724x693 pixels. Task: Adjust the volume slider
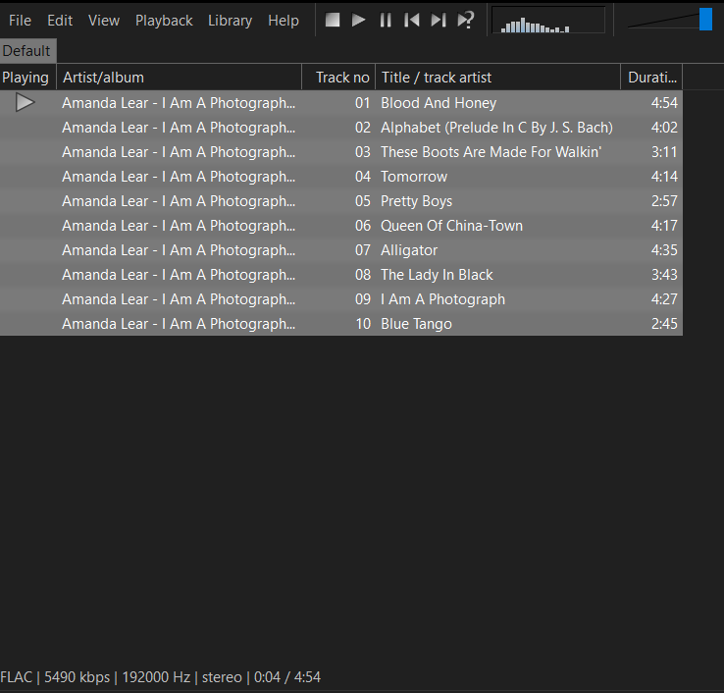tap(705, 20)
